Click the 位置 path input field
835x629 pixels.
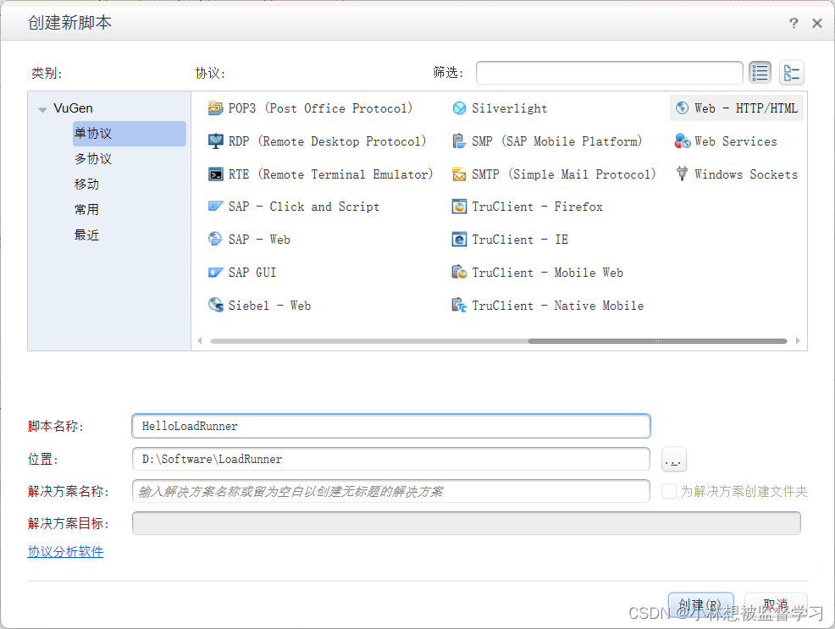pos(391,459)
